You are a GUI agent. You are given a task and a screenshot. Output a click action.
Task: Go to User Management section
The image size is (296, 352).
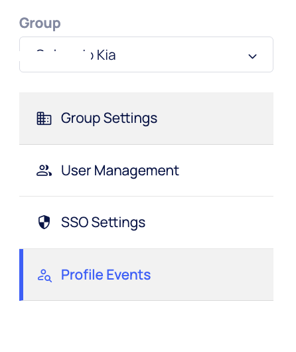tap(146, 171)
